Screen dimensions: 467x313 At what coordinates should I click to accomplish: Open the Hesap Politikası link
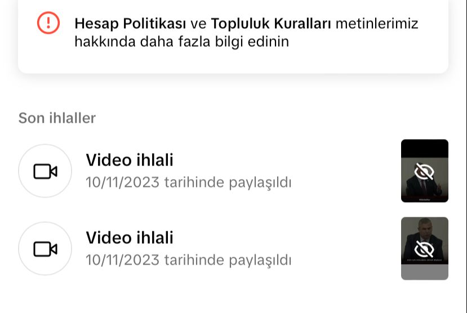pyautogui.click(x=130, y=24)
